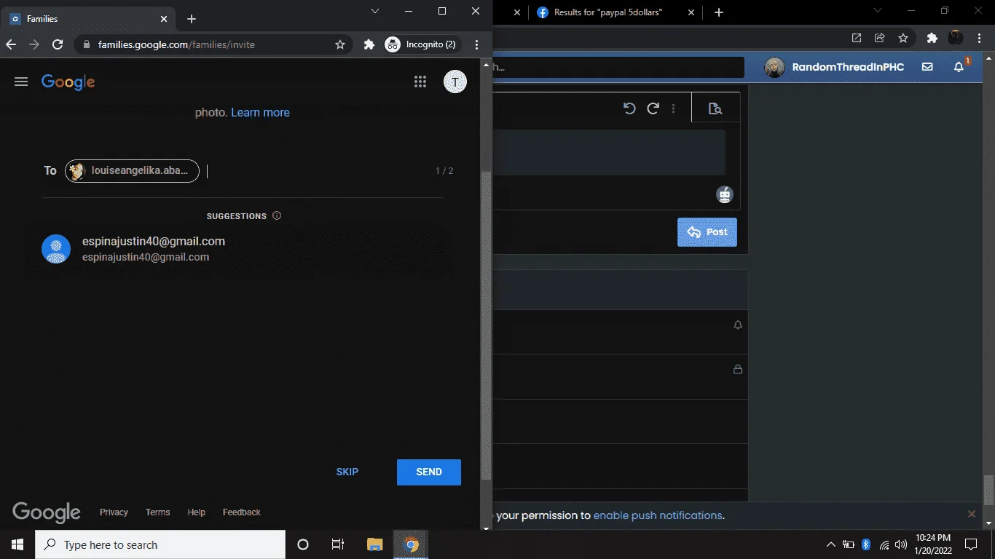Toggle preview in forum reply editor

[715, 108]
